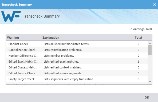Viewport: 158px width, 102px height.
Task: Click the Wordfast WF logo
Action: pyautogui.click(x=11, y=16)
